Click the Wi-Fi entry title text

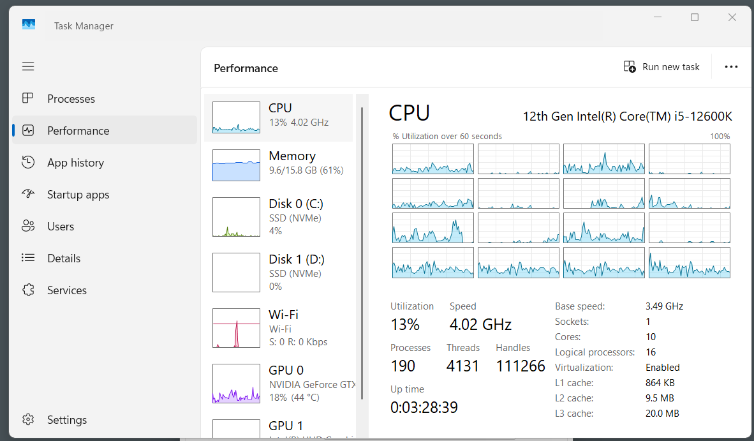tap(284, 315)
